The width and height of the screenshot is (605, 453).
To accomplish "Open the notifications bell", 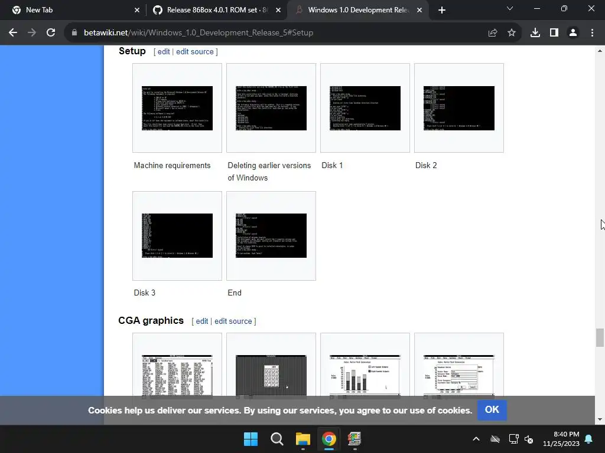I will (589, 439).
